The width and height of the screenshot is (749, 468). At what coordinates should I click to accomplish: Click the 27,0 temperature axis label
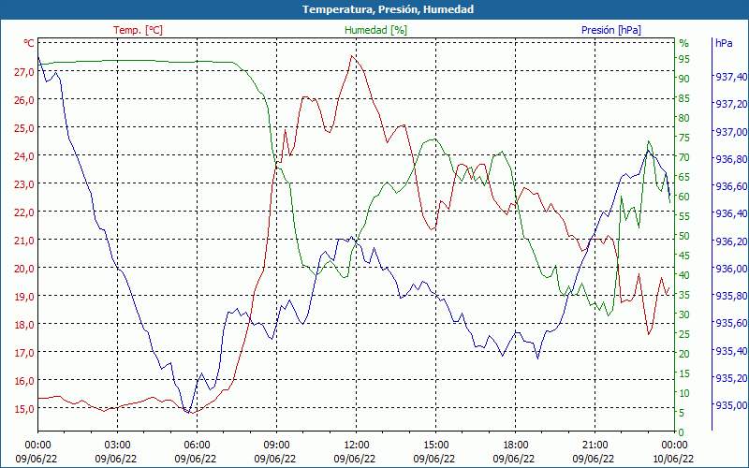point(24,72)
